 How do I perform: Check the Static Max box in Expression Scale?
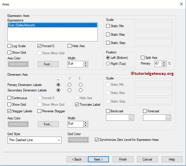108,34
